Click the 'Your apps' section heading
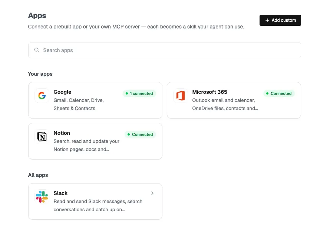Image resolution: width=330 pixels, height=233 pixels. click(x=40, y=74)
